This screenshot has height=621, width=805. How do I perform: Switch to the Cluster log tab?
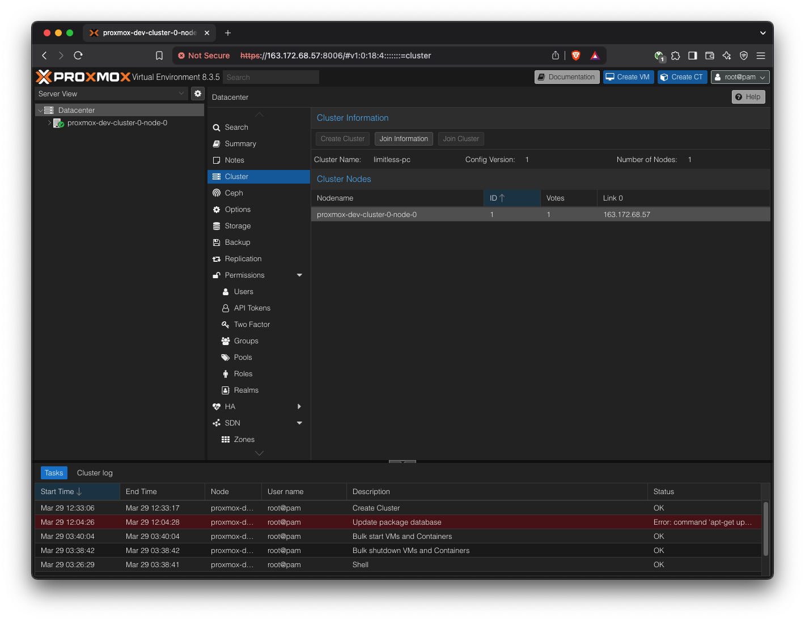95,473
